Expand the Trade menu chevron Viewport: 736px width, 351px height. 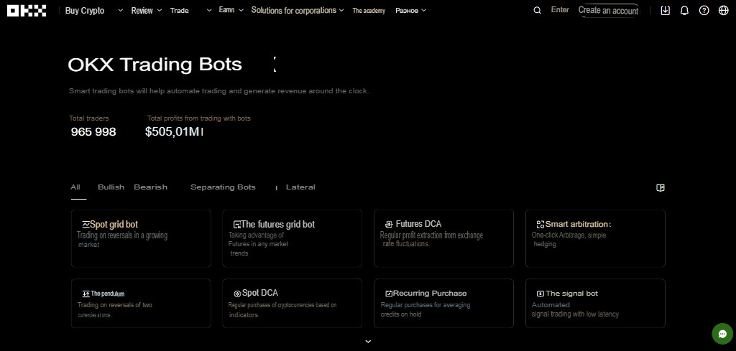[x=209, y=10]
